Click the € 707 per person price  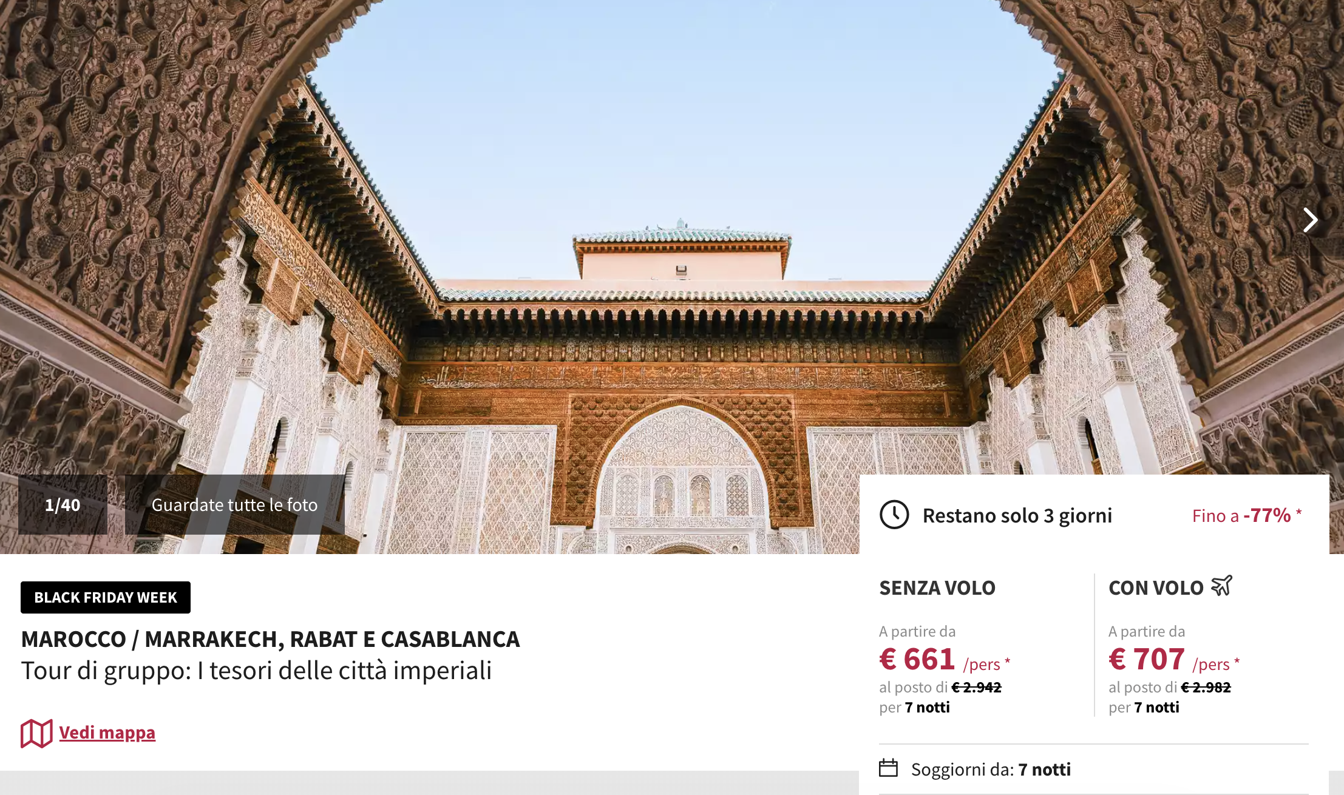pyautogui.click(x=1174, y=660)
